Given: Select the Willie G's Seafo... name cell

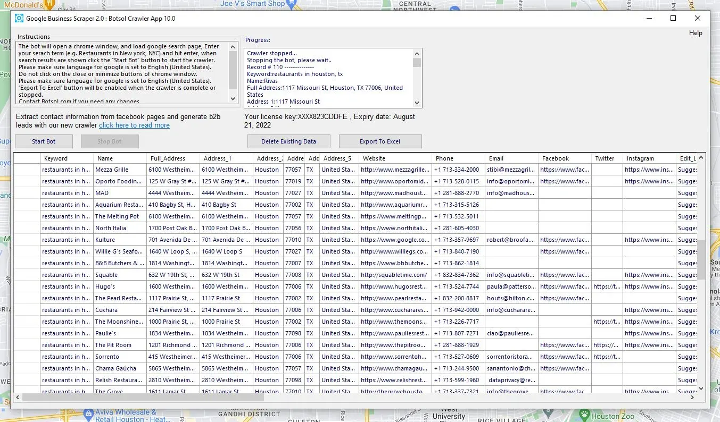Looking at the screenshot, I should (x=120, y=251).
